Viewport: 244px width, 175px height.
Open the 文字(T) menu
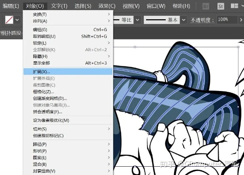(59, 6)
